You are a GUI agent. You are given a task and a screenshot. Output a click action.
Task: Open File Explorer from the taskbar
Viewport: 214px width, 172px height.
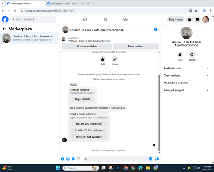coord(148,168)
